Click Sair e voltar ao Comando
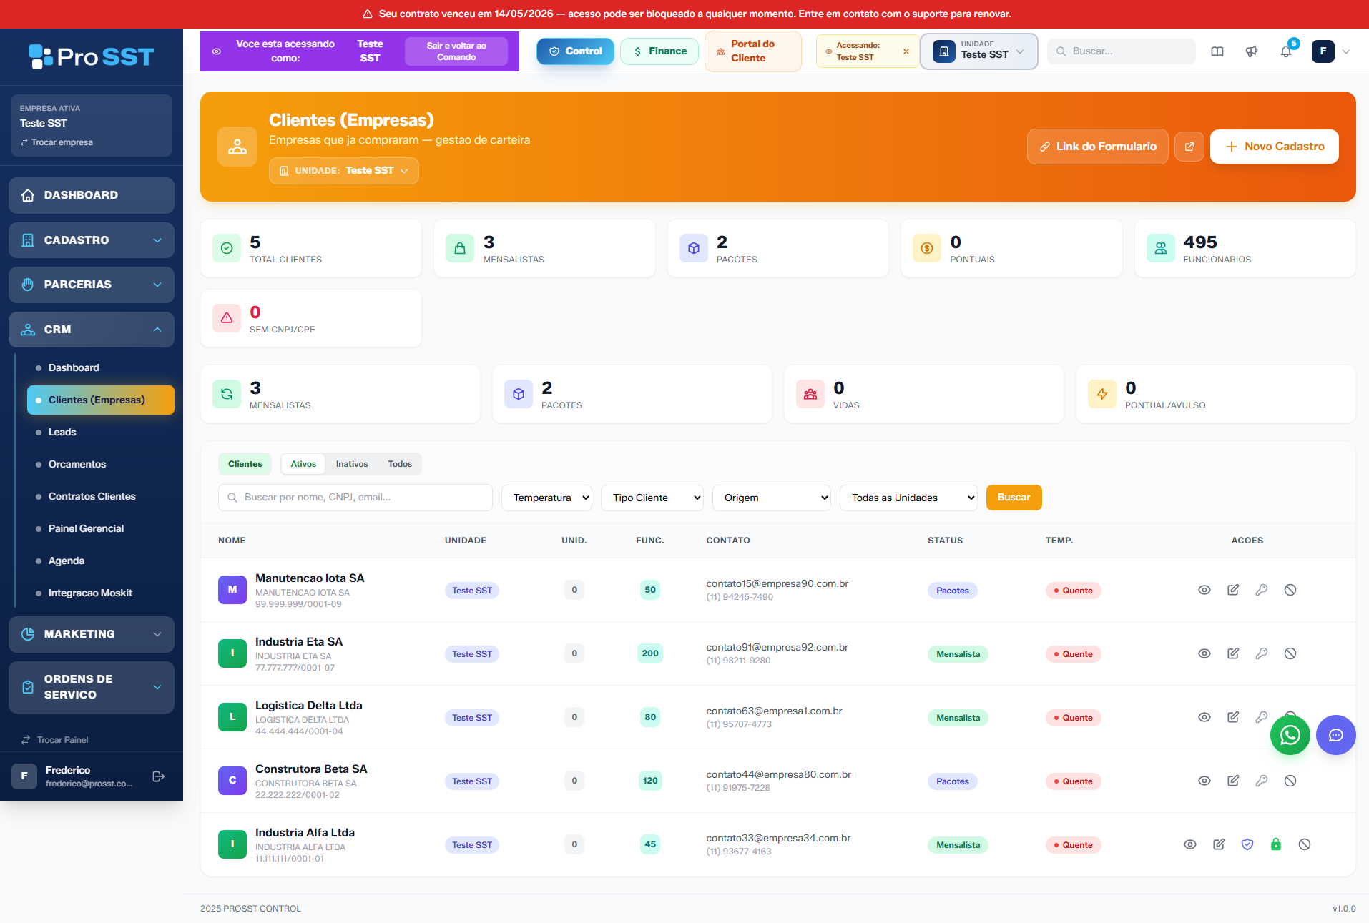The height and width of the screenshot is (923, 1369). click(456, 51)
